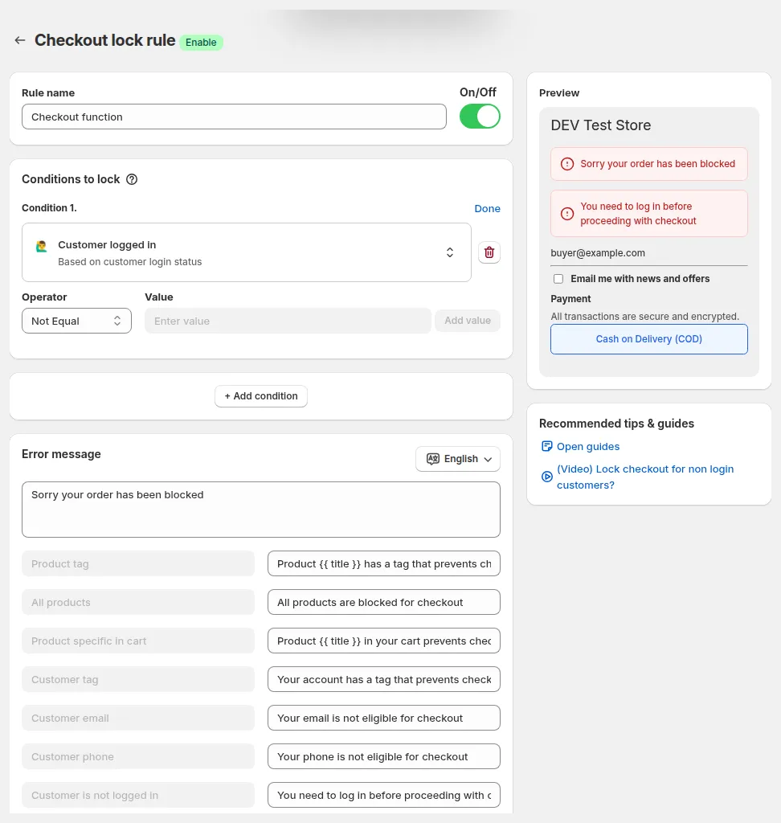Click the Add value button
Viewport: 781px width, 823px height.
tap(467, 321)
